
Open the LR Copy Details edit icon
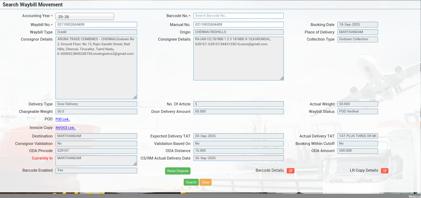(x=385, y=171)
